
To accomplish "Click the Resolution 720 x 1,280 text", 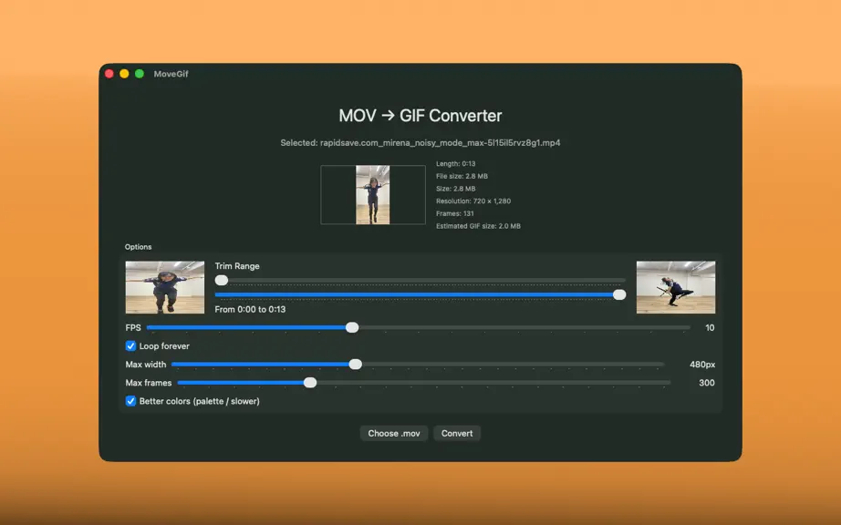I will (x=473, y=201).
